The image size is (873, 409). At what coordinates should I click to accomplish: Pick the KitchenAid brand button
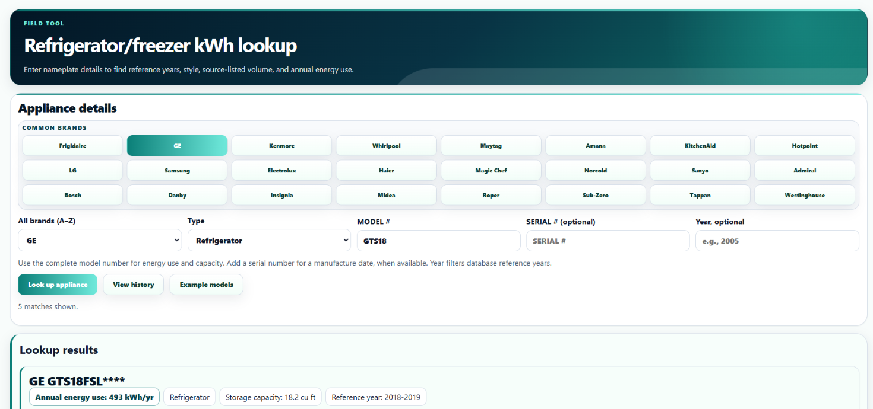click(700, 146)
